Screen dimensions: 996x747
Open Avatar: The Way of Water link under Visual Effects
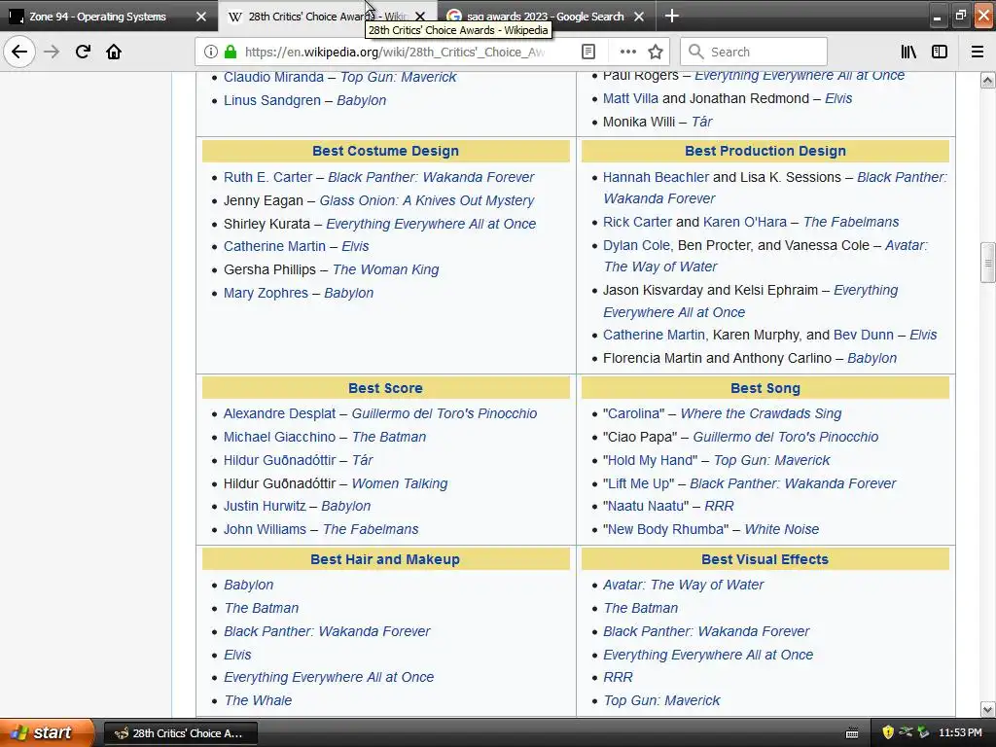(x=683, y=585)
